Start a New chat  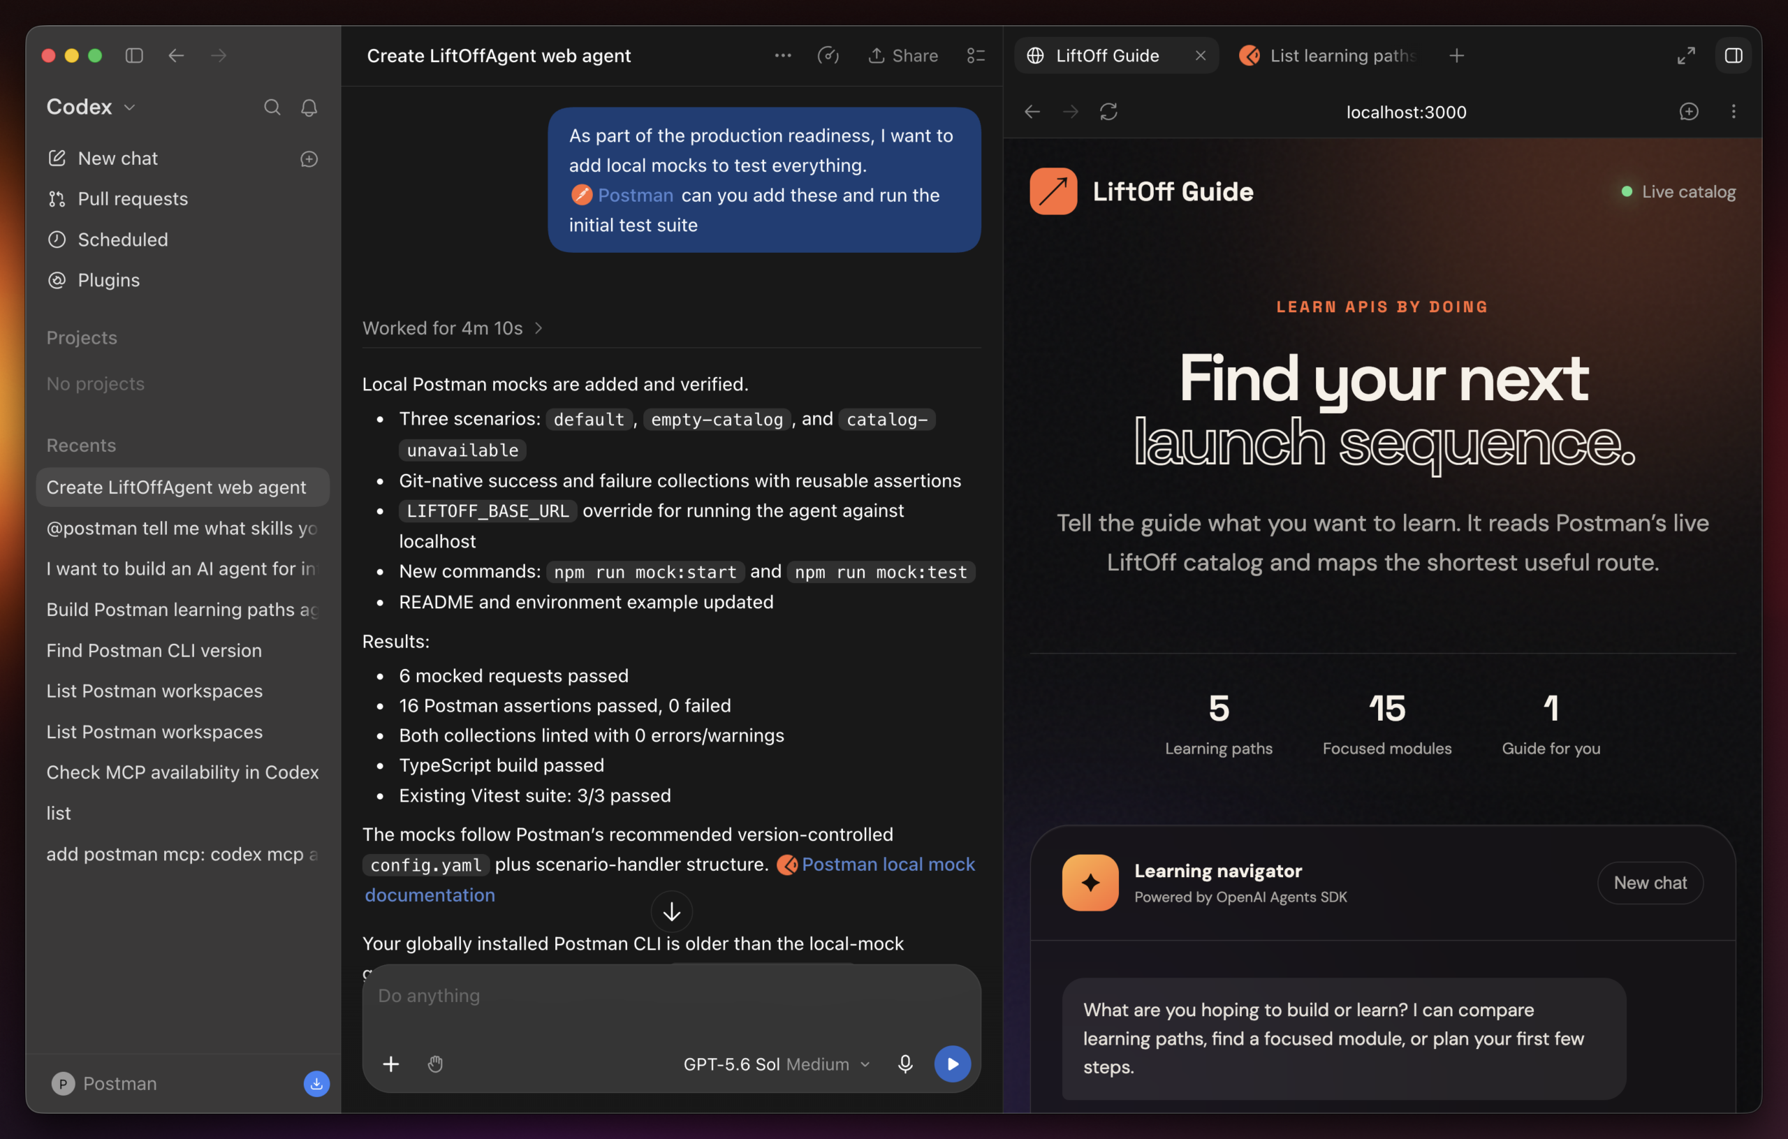(x=103, y=158)
